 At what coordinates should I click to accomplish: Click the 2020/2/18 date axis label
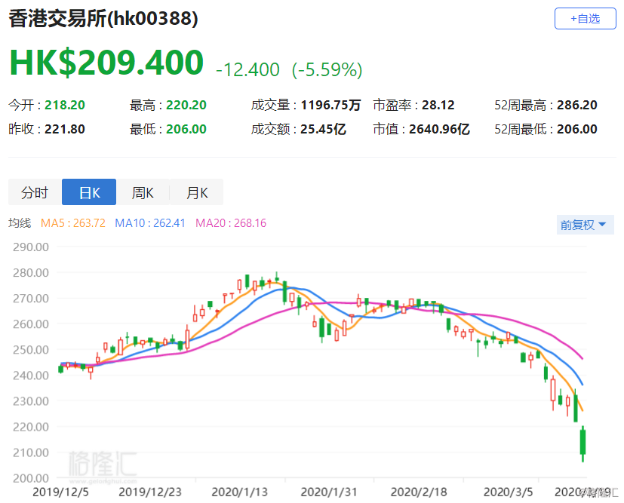click(x=419, y=492)
